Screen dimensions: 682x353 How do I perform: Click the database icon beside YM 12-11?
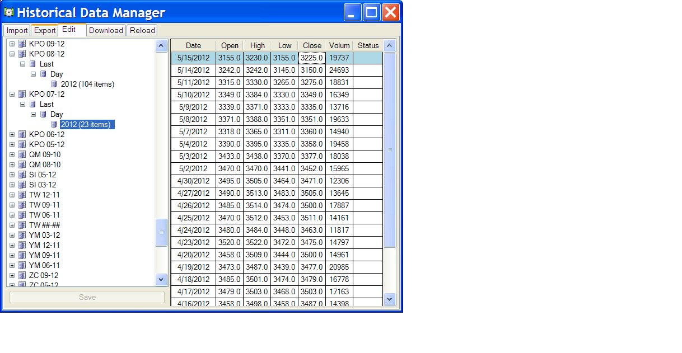coord(22,245)
